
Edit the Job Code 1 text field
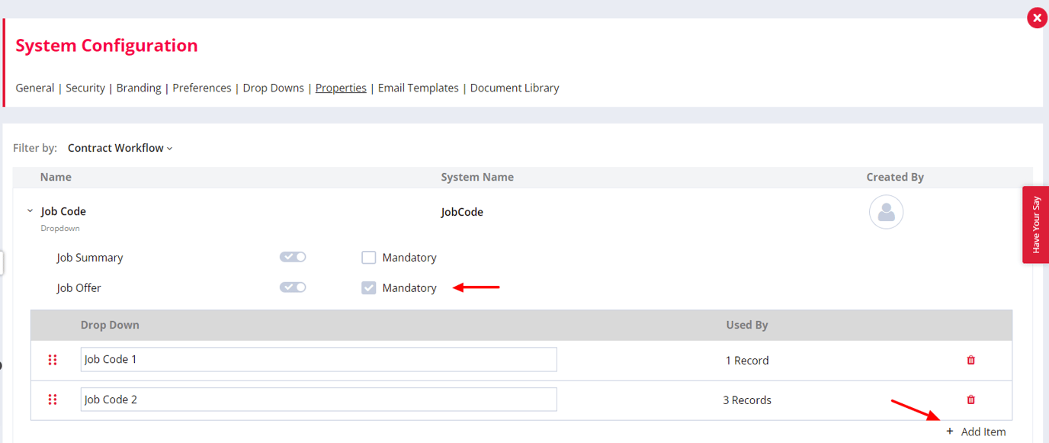(318, 359)
